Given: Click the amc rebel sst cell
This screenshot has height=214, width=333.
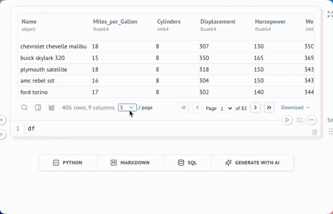Looking at the screenshot, I should pos(37,81).
